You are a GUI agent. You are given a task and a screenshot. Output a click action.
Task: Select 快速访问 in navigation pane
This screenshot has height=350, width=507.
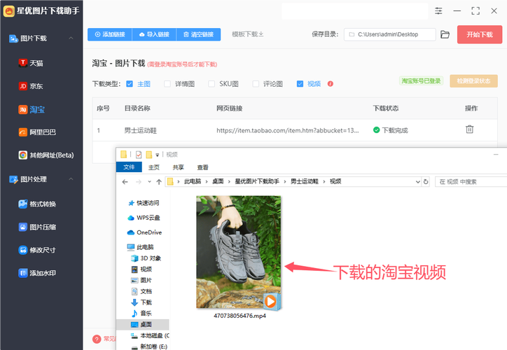click(x=144, y=203)
